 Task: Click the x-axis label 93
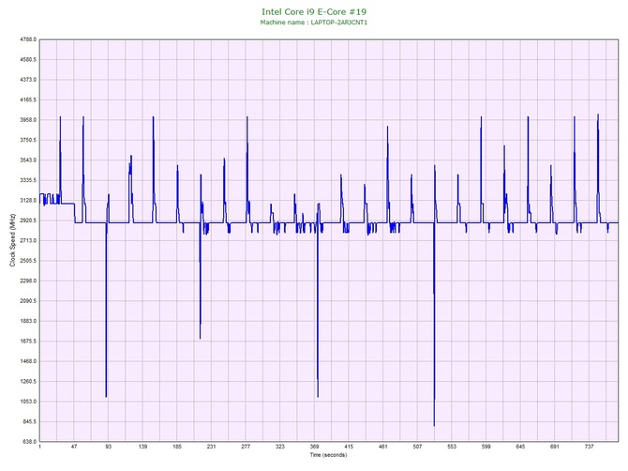109,447
